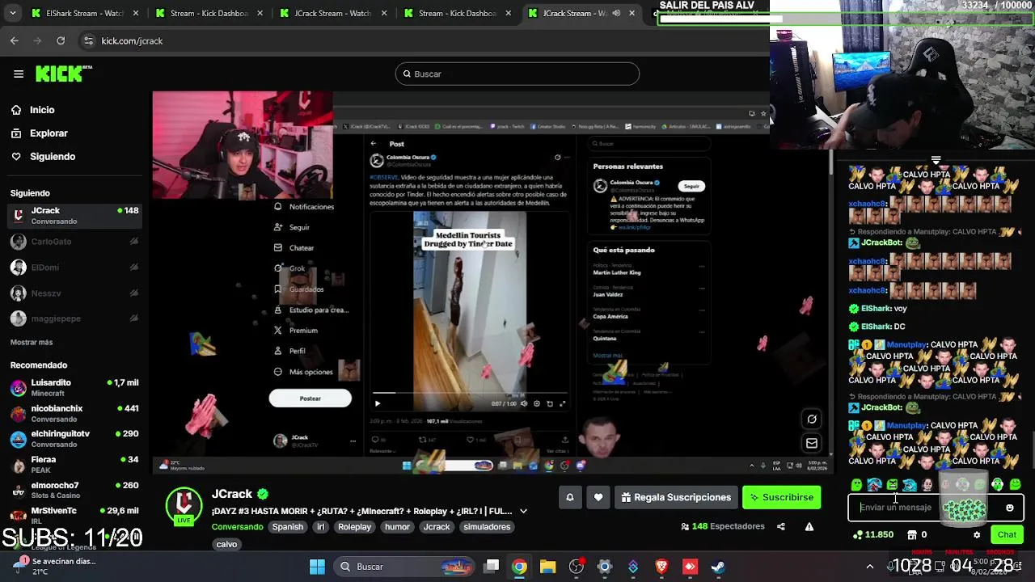This screenshot has width=1035, height=582.
Task: Open Google Chrome from taskbar
Action: (519, 567)
